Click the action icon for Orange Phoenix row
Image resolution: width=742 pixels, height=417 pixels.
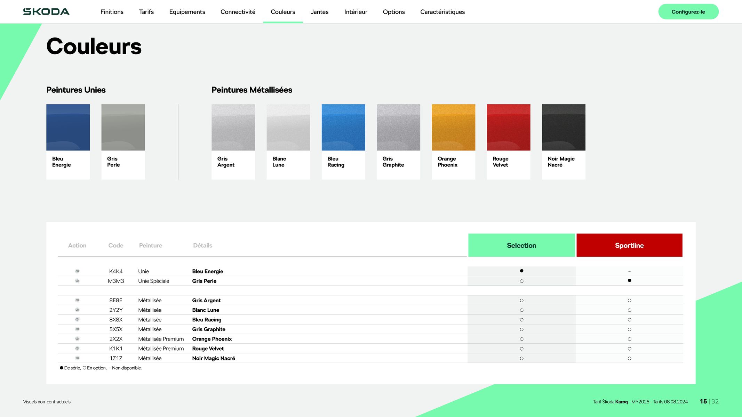click(77, 338)
